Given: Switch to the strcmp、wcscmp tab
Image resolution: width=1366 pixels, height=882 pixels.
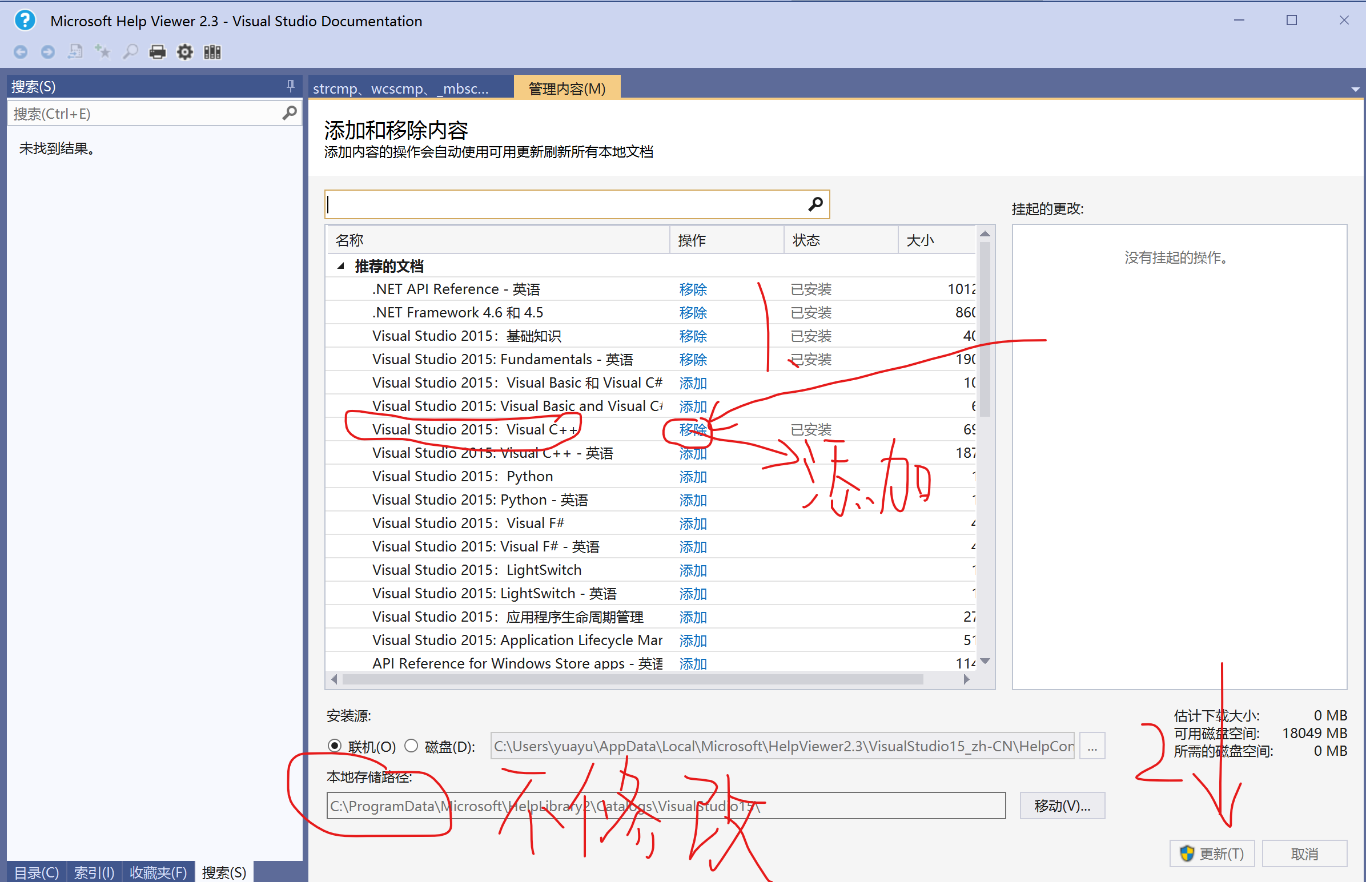Looking at the screenshot, I should click(401, 89).
